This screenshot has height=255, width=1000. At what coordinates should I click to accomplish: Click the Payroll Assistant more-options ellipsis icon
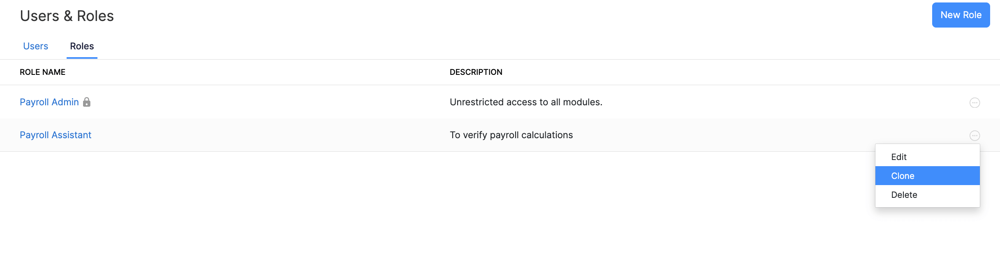coord(975,135)
